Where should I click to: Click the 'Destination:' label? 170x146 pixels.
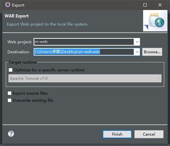pyautogui.click(x=18, y=52)
